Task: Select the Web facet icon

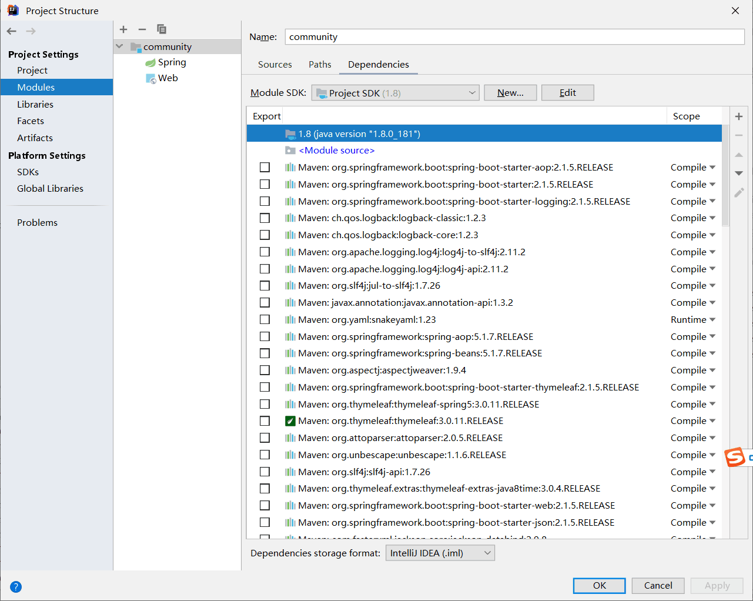Action: click(x=150, y=78)
